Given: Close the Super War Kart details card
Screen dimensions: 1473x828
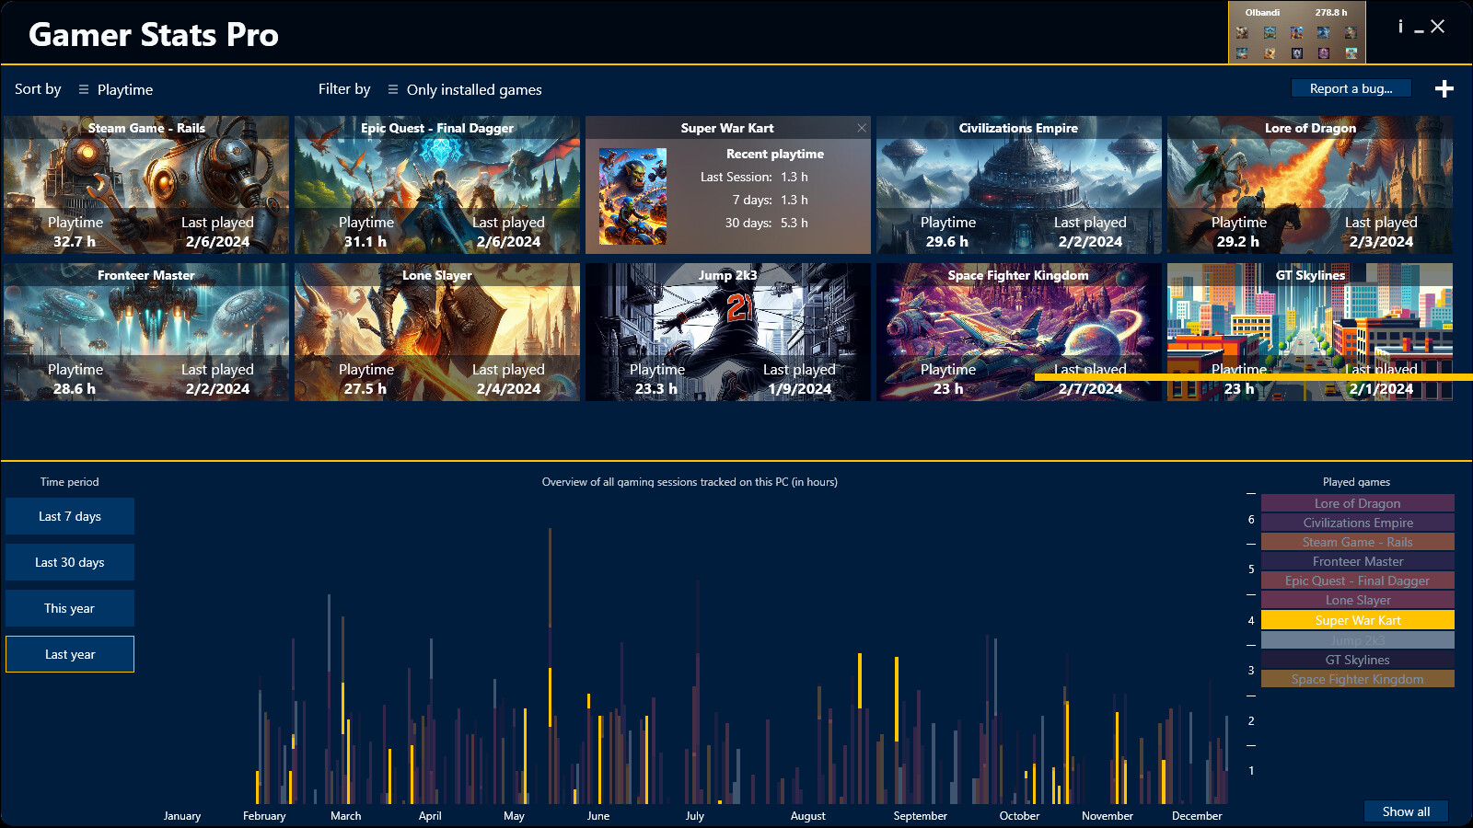Looking at the screenshot, I should point(862,128).
